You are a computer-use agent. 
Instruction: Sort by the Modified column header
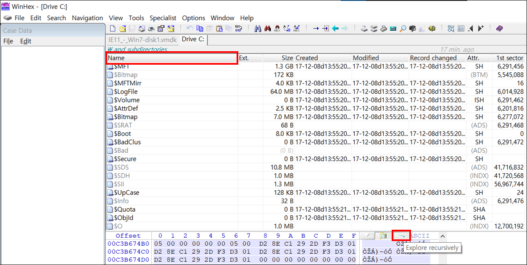380,58
